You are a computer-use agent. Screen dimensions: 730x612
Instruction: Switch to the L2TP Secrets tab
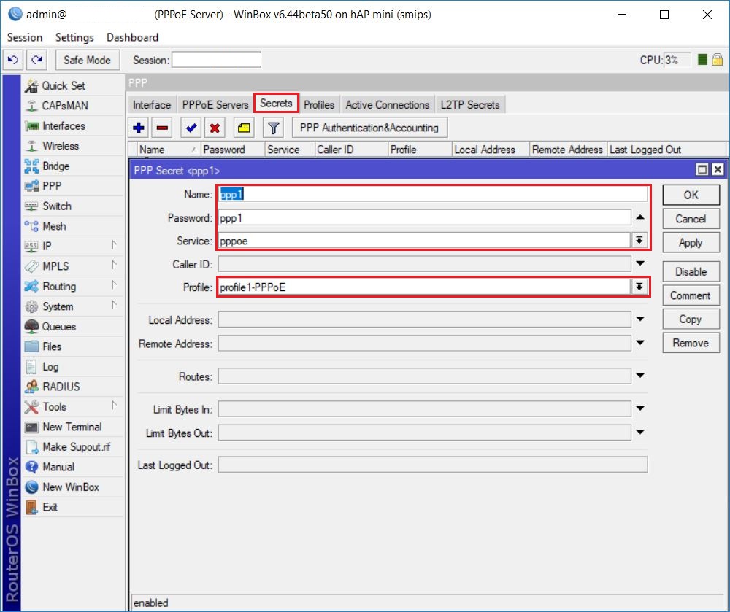[x=470, y=105]
